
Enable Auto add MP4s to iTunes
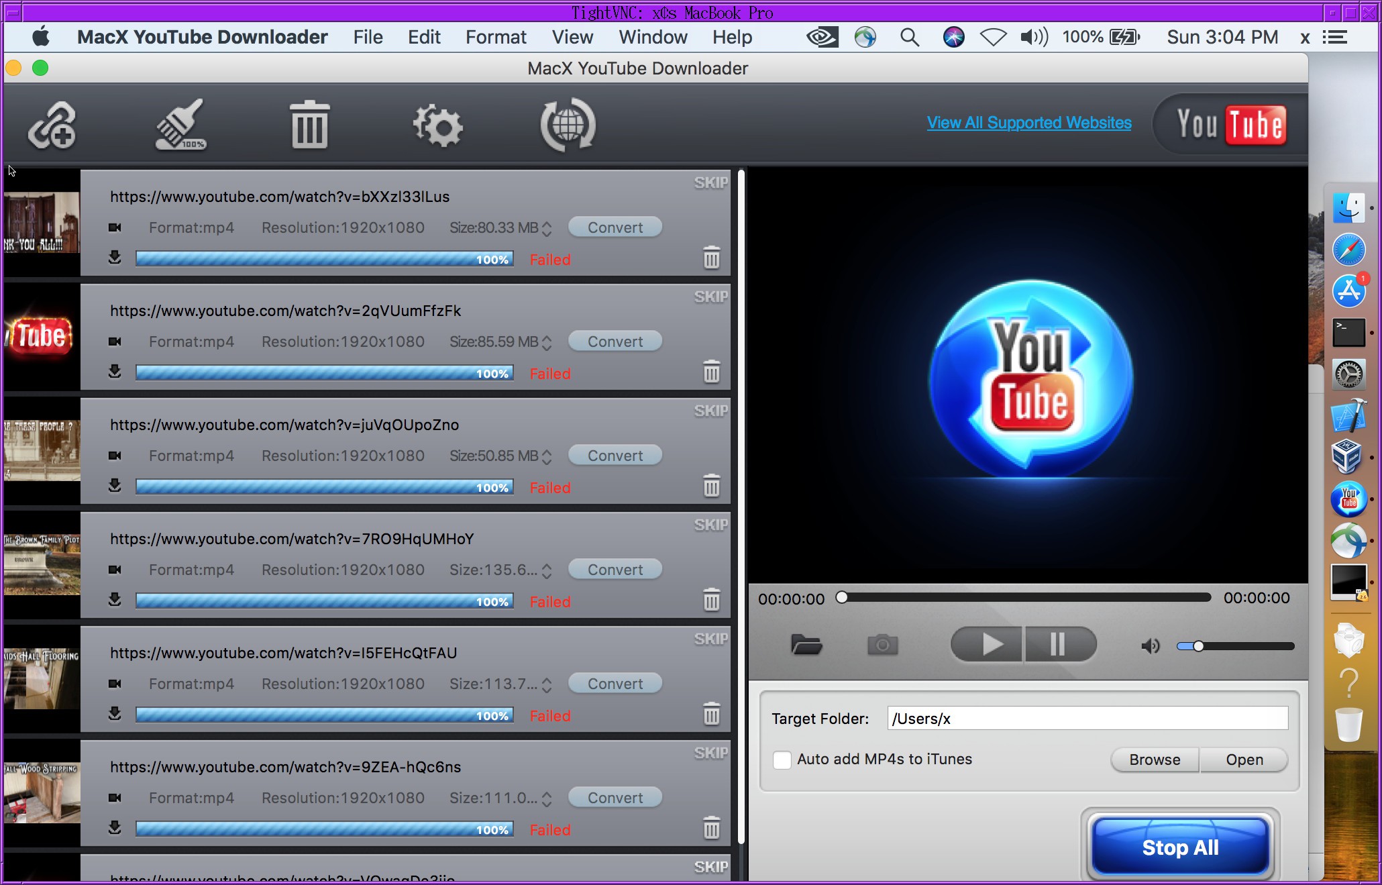[x=782, y=760]
